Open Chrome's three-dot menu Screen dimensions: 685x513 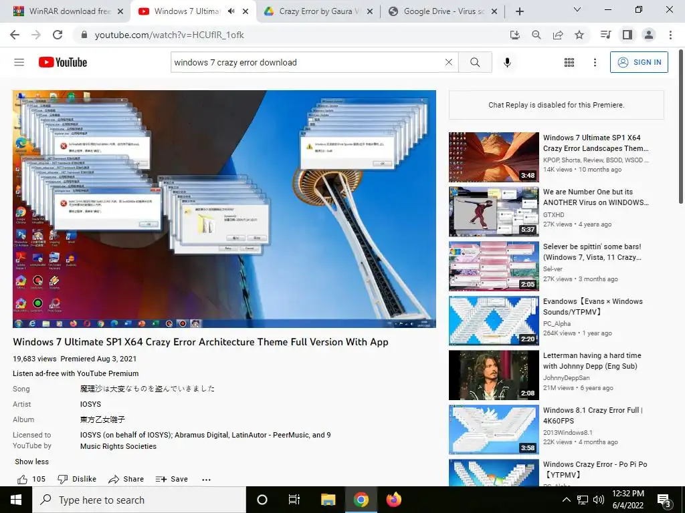click(x=670, y=35)
